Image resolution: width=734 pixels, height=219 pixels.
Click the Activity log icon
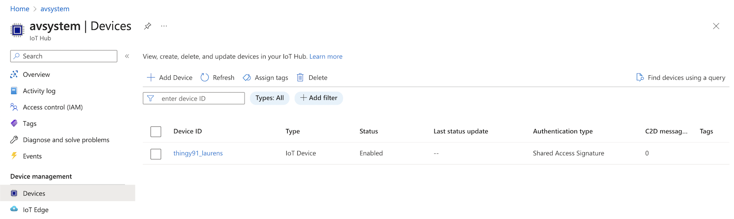[14, 91]
